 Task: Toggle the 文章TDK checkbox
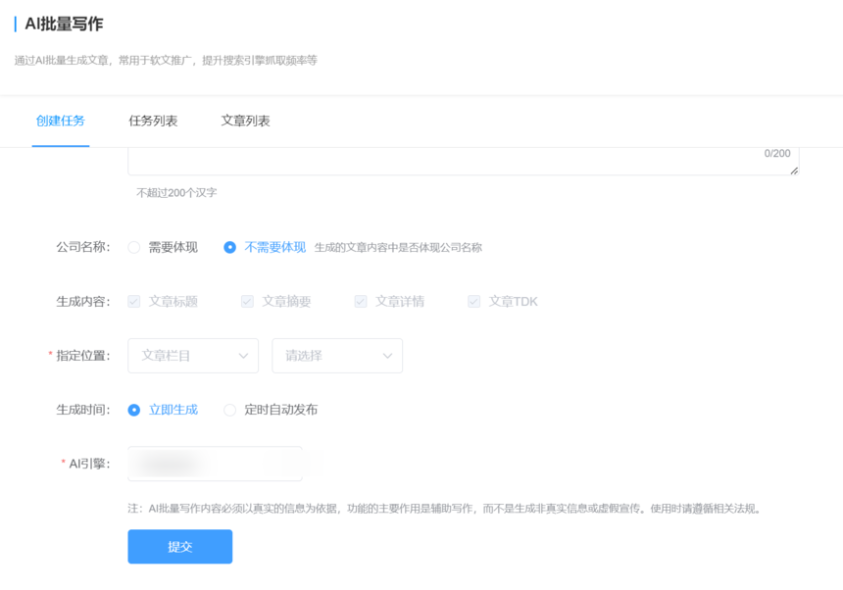(x=473, y=302)
